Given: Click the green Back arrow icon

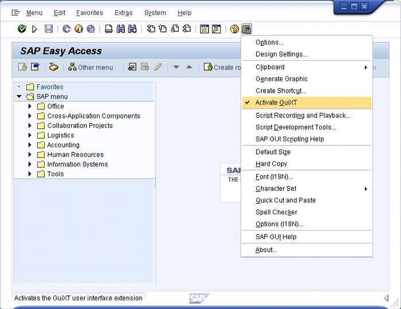Looking at the screenshot, I should pyautogui.click(x=67, y=29).
